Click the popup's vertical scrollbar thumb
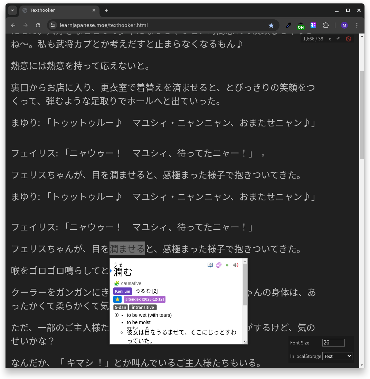 245,284
